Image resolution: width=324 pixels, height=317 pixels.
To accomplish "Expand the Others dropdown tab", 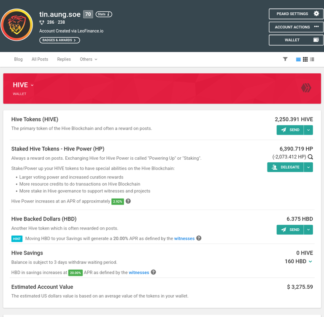I will tap(89, 59).
